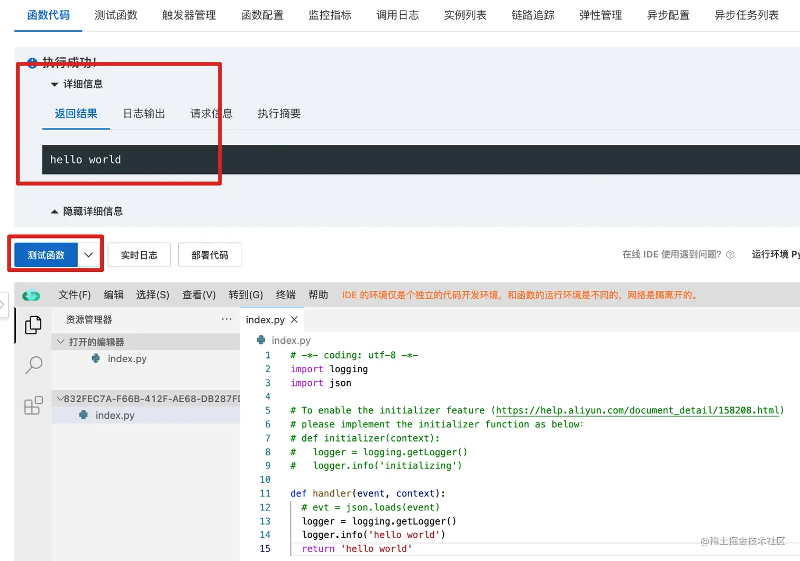Open the 链路追踪 tab

tap(533, 15)
